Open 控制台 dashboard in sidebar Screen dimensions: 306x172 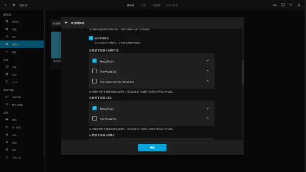[22, 22]
